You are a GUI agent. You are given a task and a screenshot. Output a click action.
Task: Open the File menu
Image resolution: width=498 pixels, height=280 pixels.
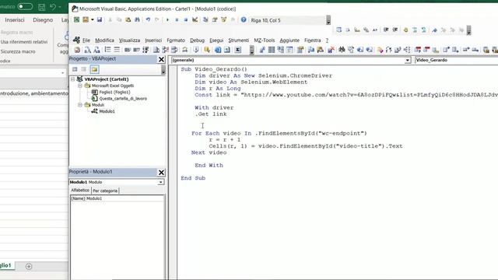coord(86,40)
